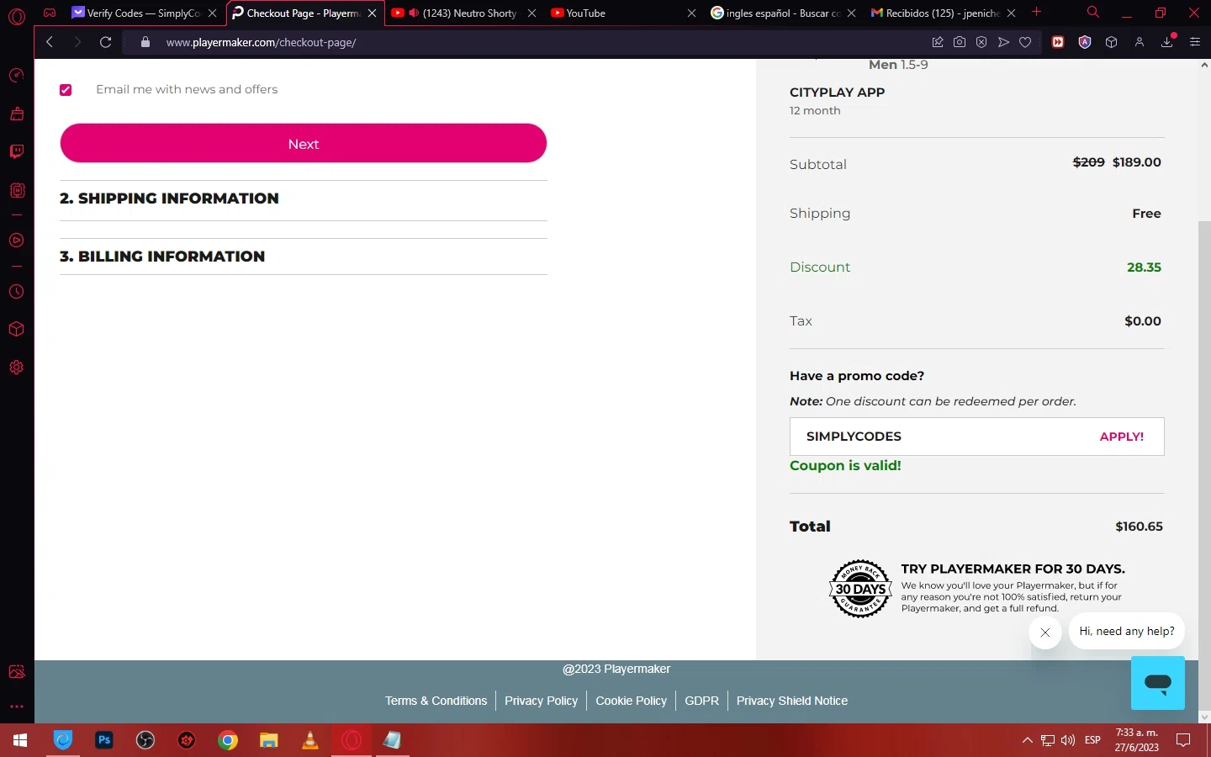Image resolution: width=1211 pixels, height=757 pixels.
Task: Open Cookie Policy footer link
Action: point(631,701)
